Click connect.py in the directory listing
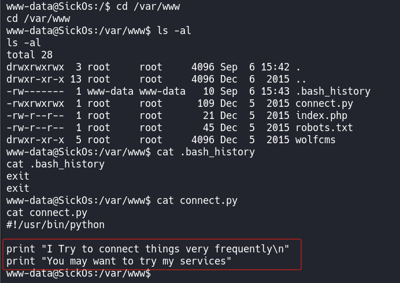The width and height of the screenshot is (400, 283). coord(324,104)
